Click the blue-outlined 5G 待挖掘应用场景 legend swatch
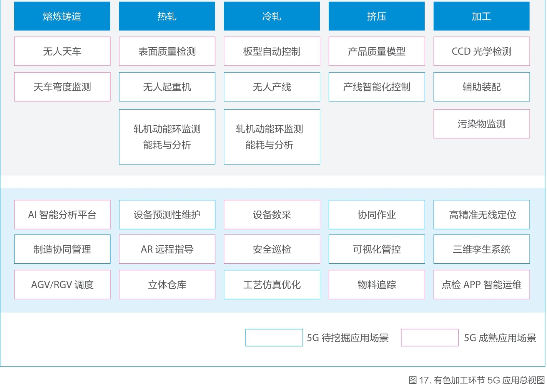Screen dimensions: 547x386 274,338
